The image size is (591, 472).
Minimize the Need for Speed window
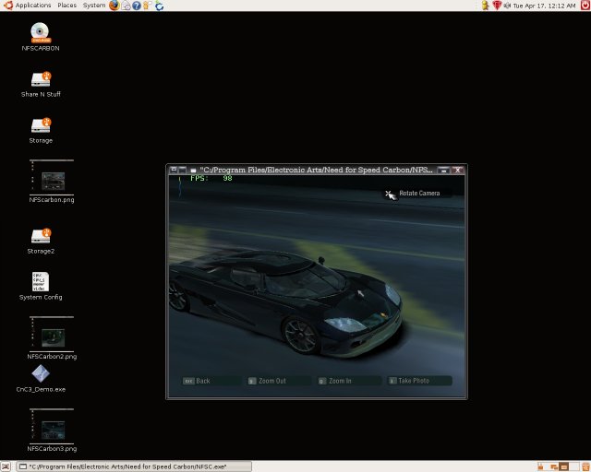click(x=444, y=171)
